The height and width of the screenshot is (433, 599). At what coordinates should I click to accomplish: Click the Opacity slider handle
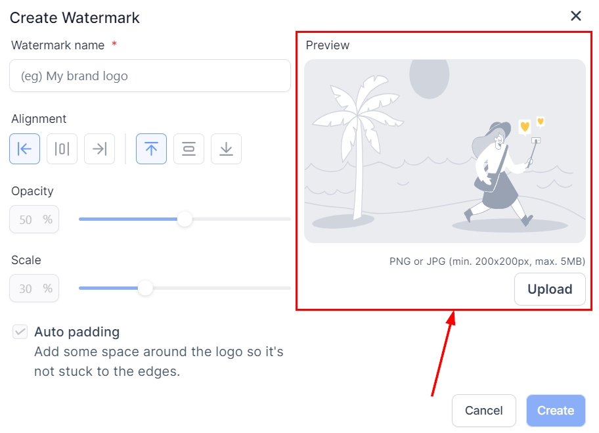click(x=185, y=219)
